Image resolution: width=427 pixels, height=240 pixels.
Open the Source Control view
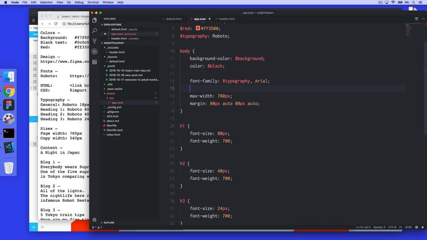(x=94, y=41)
